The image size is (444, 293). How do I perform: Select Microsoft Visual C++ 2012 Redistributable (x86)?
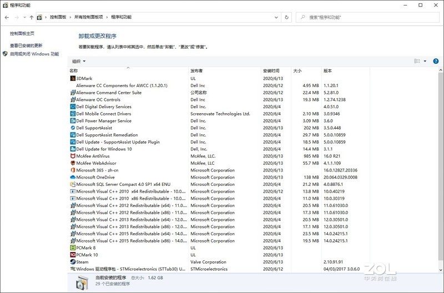(219, 213)
